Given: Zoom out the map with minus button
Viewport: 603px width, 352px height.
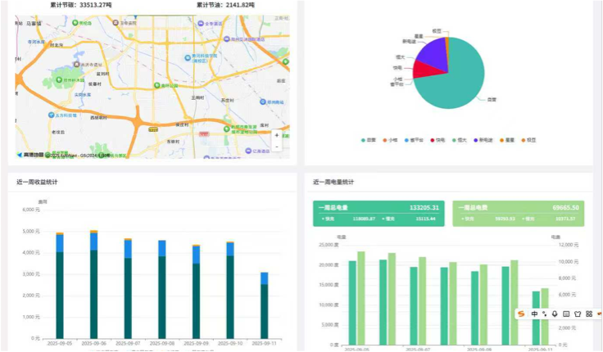Looking at the screenshot, I should [x=276, y=147].
